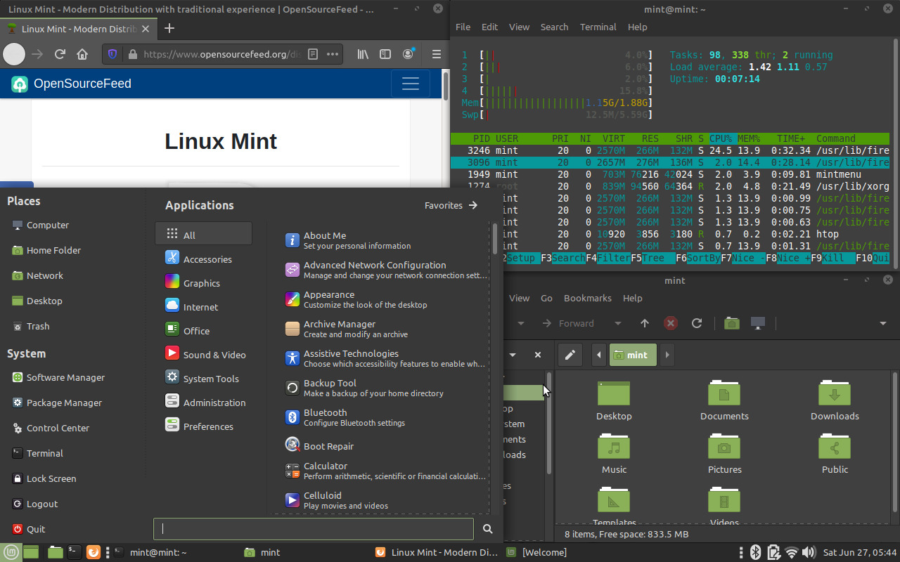
Task: Open the Search menu in the terminal
Action: [x=554, y=27]
